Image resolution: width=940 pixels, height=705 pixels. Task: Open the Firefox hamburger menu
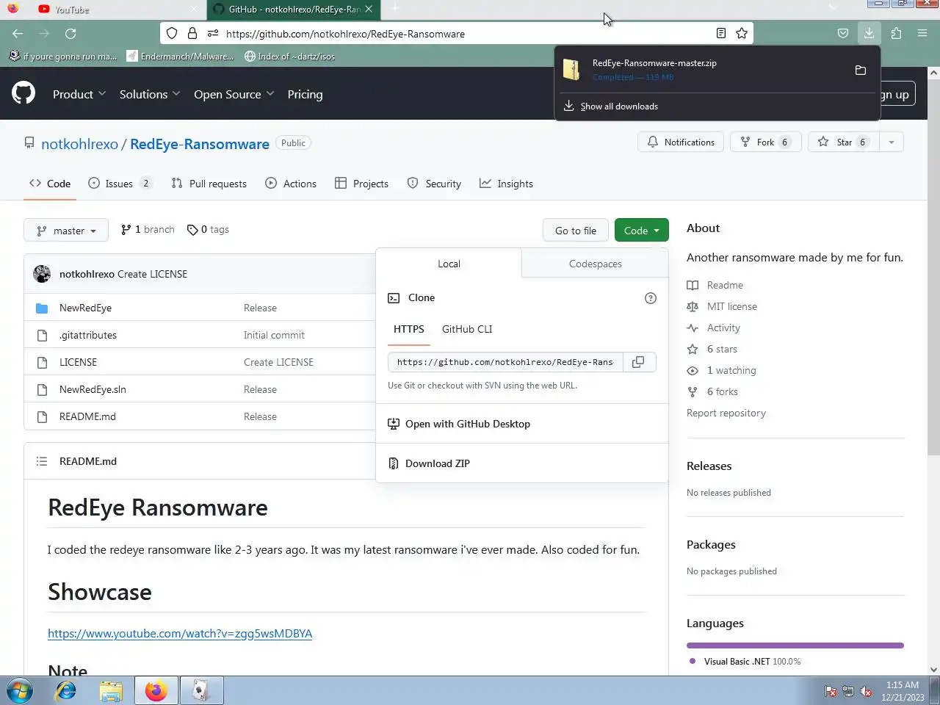(922, 33)
